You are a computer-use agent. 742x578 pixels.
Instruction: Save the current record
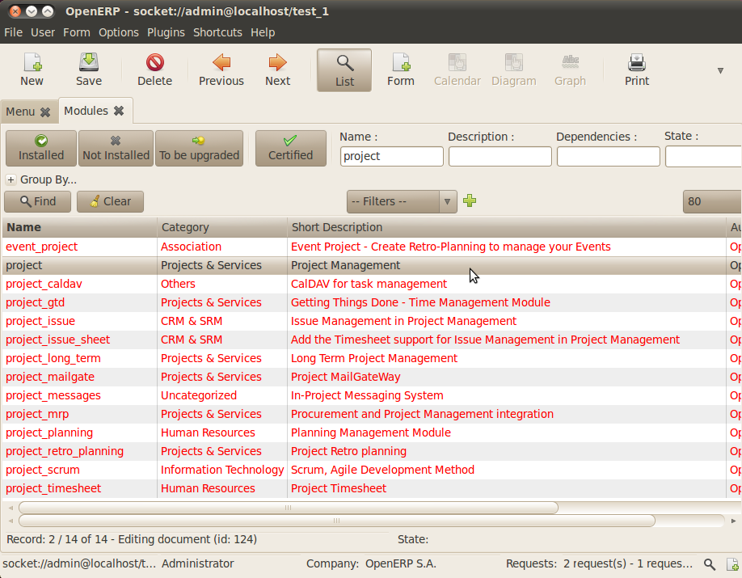point(88,70)
